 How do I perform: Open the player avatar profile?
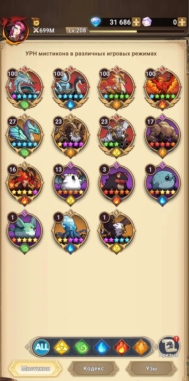click(15, 31)
